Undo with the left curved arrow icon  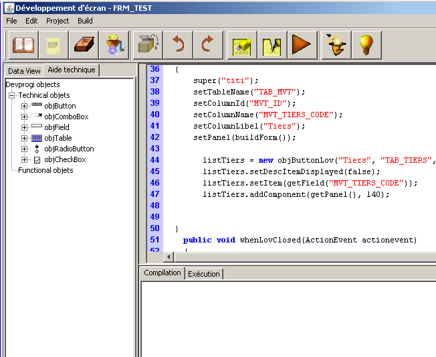click(178, 45)
